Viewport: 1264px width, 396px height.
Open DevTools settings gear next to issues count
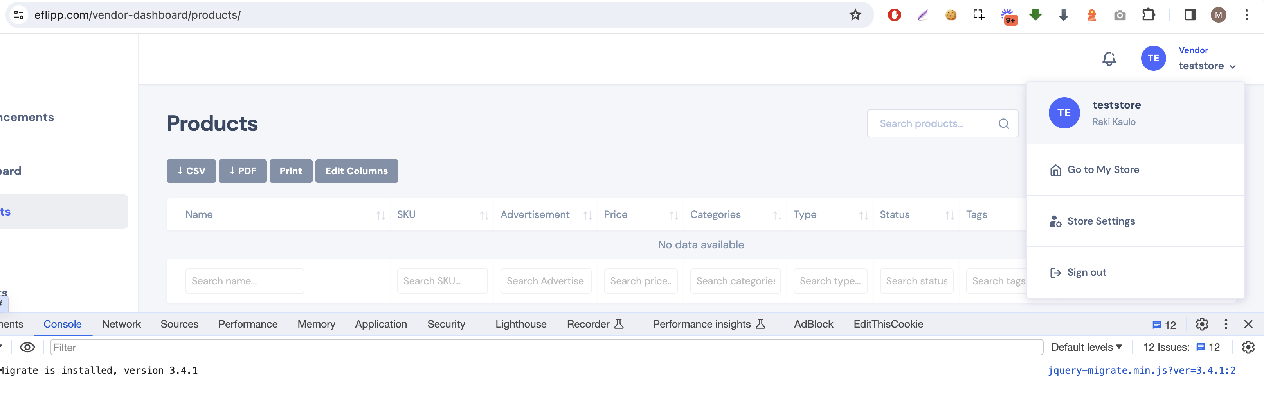click(x=1202, y=324)
